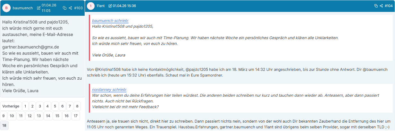Click the copy icon on post #103

(x=64, y=8)
